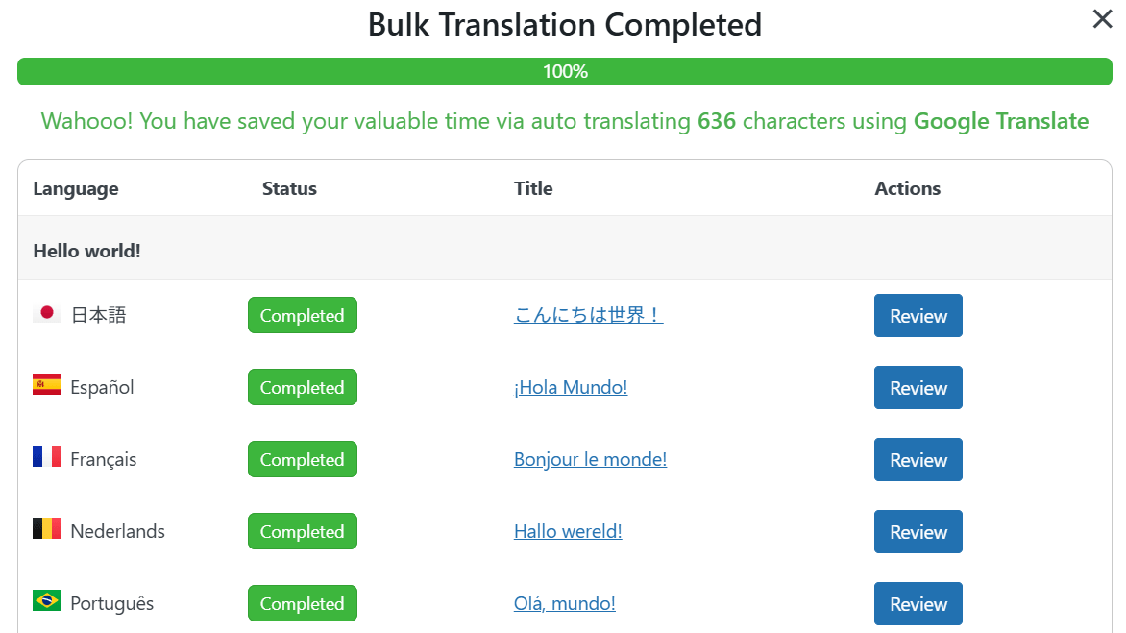Open the こんにちは世界！ title link
The height and width of the screenshot is (633, 1126).
pyautogui.click(x=588, y=315)
